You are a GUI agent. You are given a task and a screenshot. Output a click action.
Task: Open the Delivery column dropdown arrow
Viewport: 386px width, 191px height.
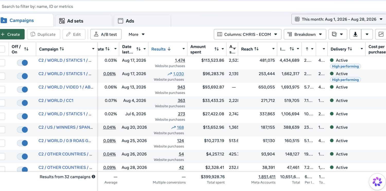tap(362, 49)
